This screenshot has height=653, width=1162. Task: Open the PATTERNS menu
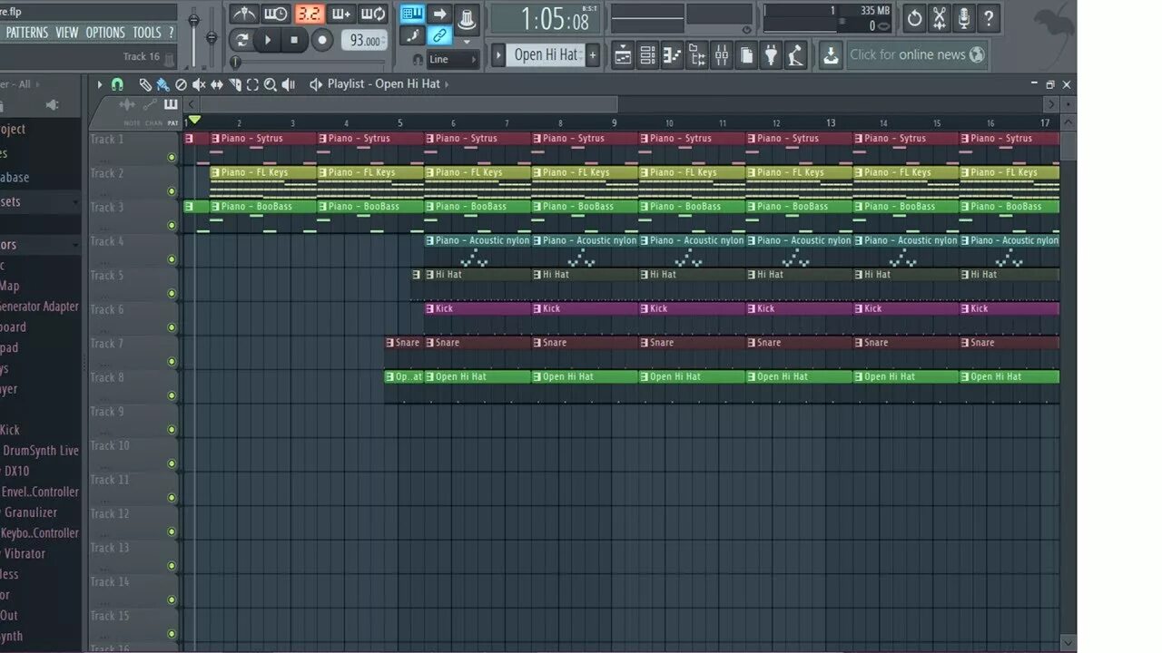[27, 33]
